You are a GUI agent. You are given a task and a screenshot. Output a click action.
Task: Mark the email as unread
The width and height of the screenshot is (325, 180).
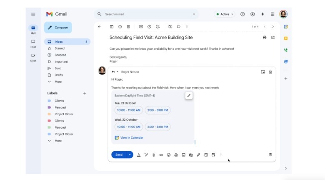coord(141,27)
